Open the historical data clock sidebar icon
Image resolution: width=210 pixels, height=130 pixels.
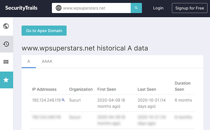point(6,44)
